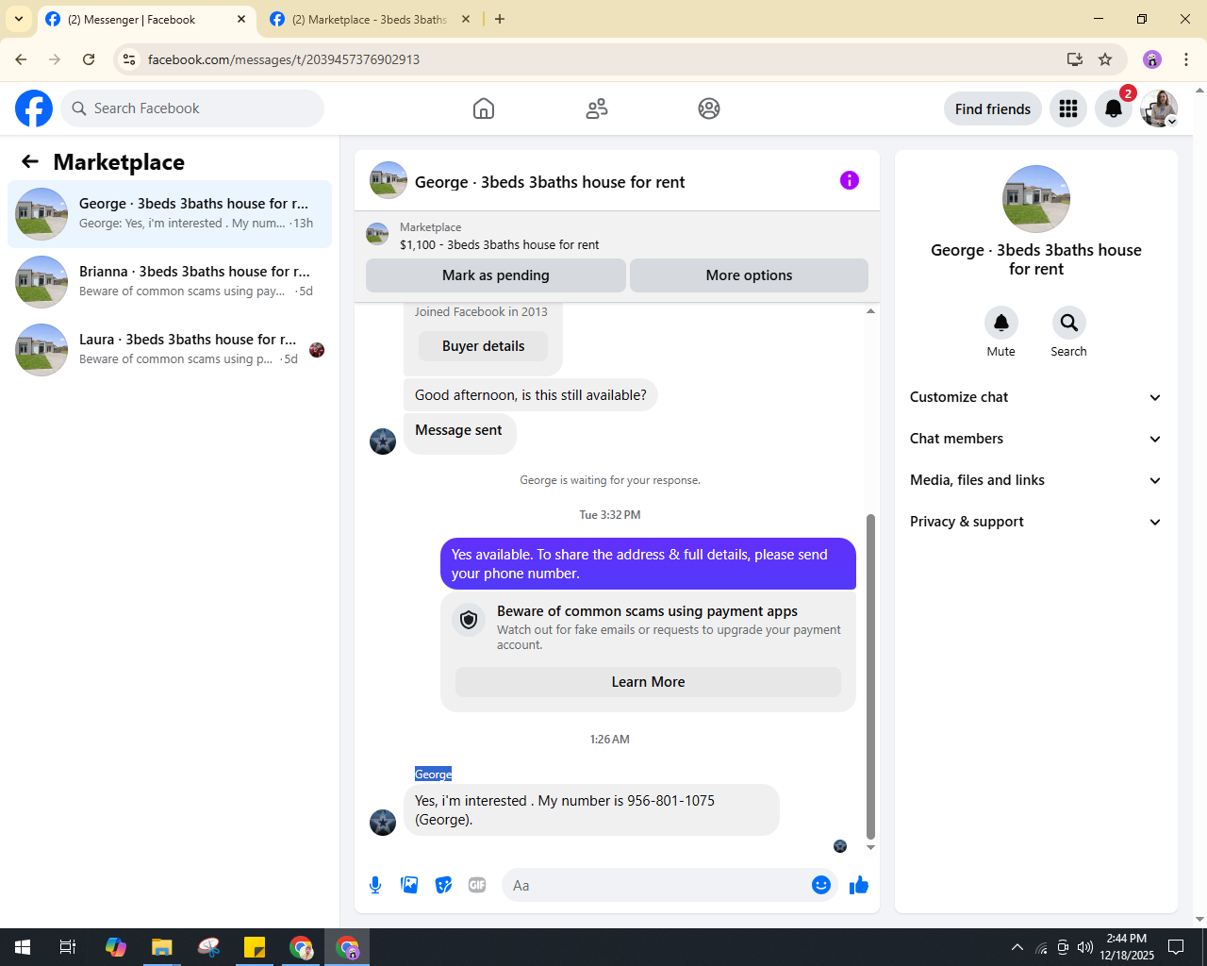Open File Explorer from taskbar
The height and width of the screenshot is (966, 1207).
162,947
